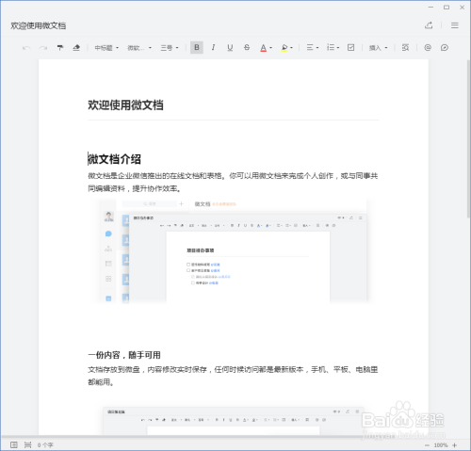Open the font size dropdown 三号
471x451 pixels.
pos(170,48)
